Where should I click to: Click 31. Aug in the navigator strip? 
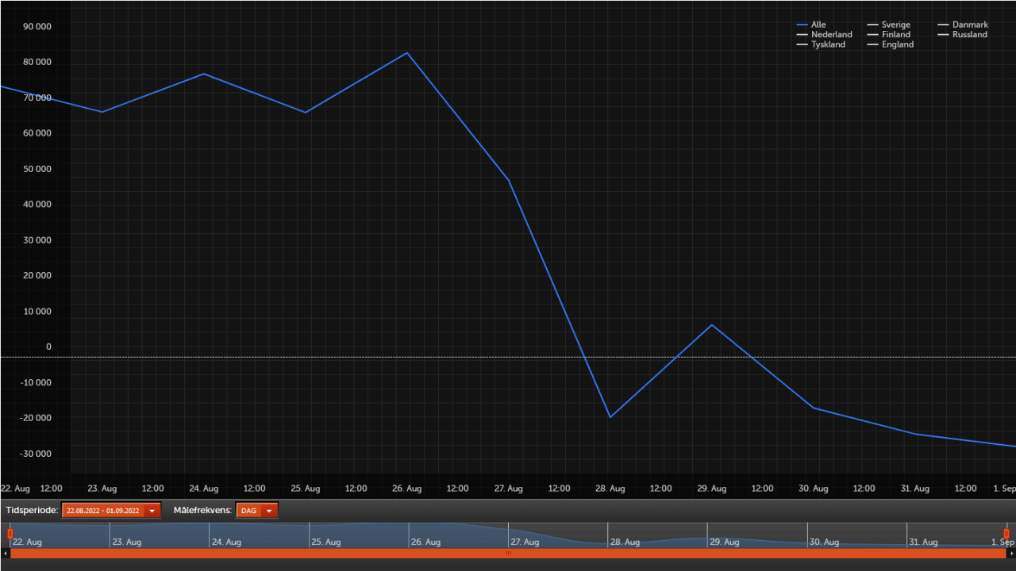tap(925, 542)
